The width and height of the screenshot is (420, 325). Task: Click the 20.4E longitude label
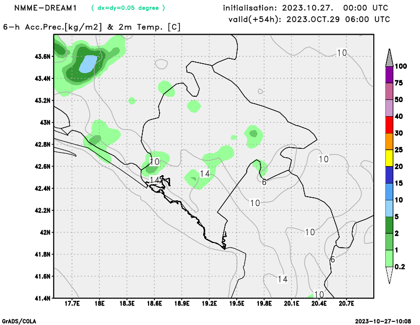[x=319, y=303]
